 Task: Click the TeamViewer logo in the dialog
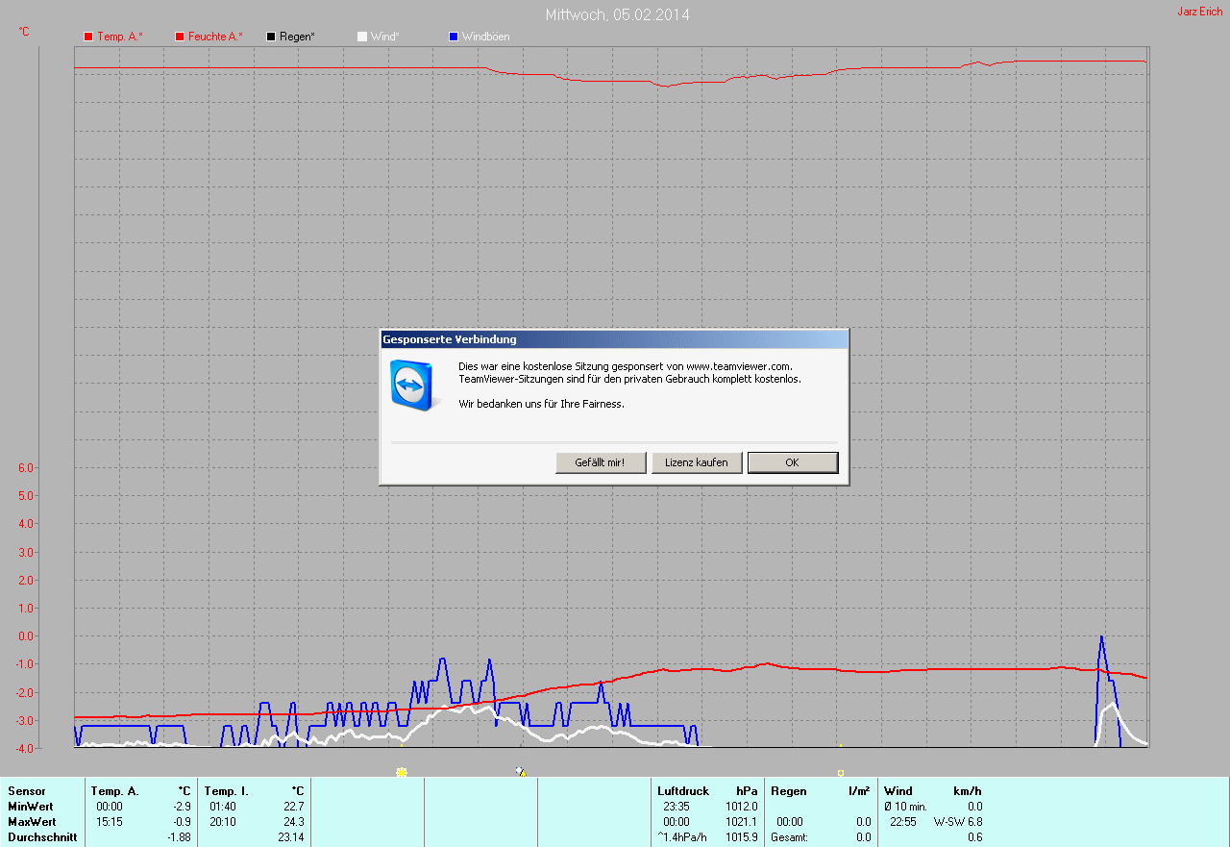(415, 386)
